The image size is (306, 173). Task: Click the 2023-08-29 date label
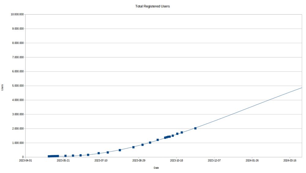point(139,160)
